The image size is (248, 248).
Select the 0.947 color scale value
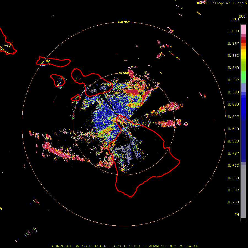[x=233, y=43]
